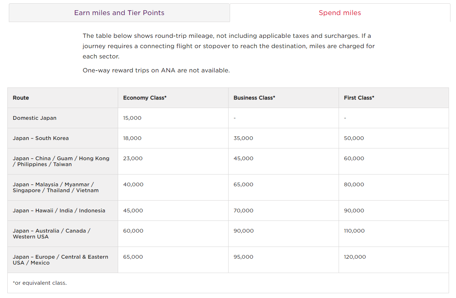The height and width of the screenshot is (298, 456).
Task: Click the 120,000 First Class mileage value
Action: [x=355, y=257]
